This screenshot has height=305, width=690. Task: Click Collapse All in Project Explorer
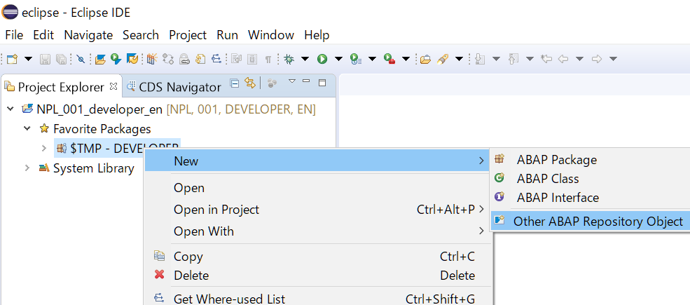[x=235, y=83]
